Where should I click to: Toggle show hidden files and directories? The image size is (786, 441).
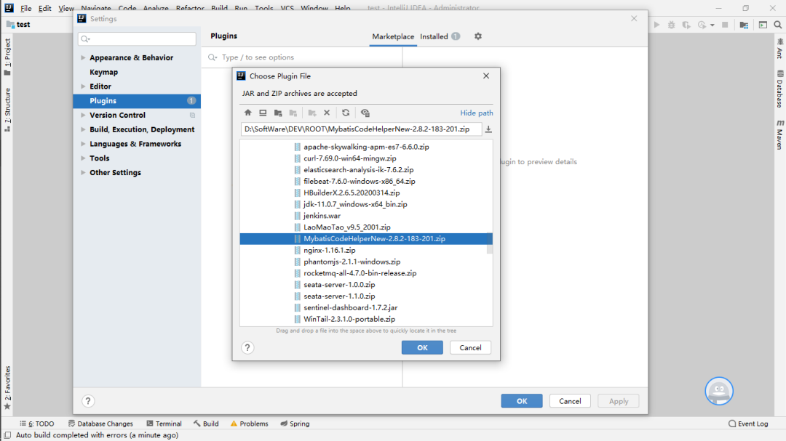coord(365,113)
